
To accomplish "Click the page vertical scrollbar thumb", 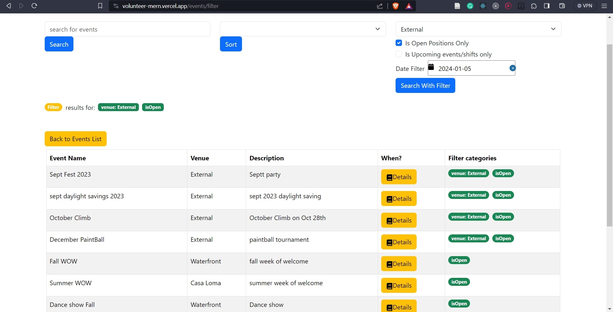I will tap(609, 136).
